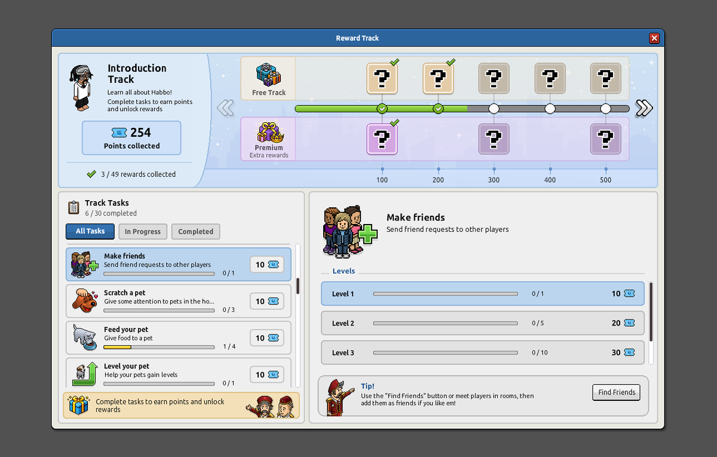Select the Premium mystery box at 500
717x457 pixels.
(606, 139)
